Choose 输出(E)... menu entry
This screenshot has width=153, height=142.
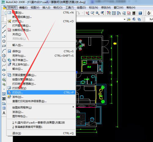pyautogui.click(x=41, y=69)
